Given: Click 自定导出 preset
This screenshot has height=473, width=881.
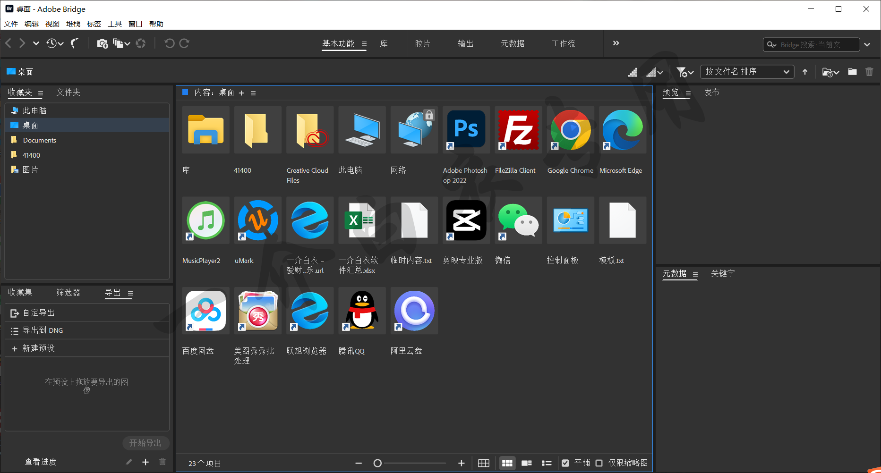Looking at the screenshot, I should pos(87,313).
